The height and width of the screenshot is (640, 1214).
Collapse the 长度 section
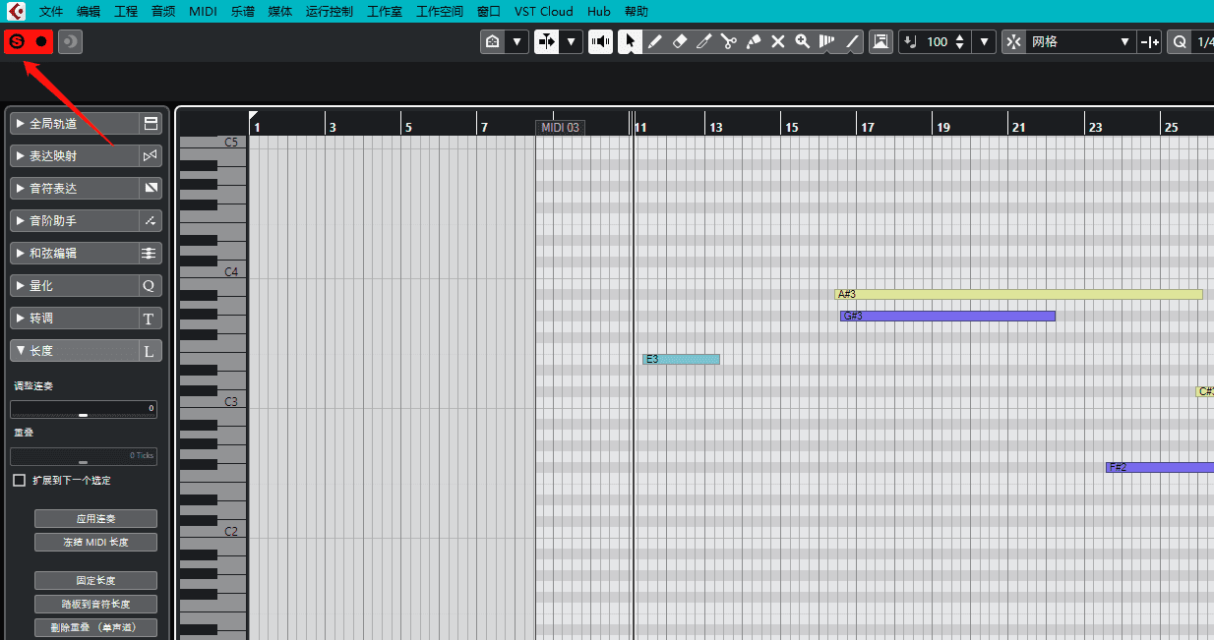tap(74, 351)
